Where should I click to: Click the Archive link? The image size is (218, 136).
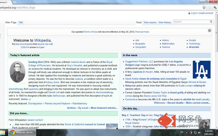coord(71,108)
